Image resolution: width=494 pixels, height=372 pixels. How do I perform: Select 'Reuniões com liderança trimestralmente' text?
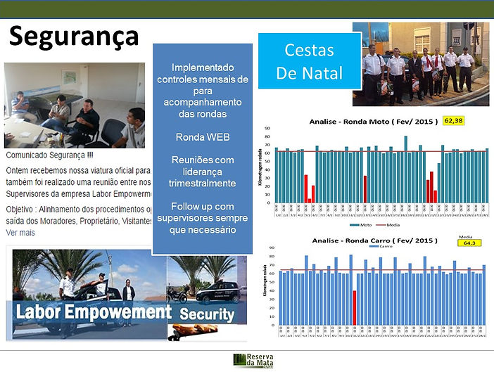coord(203,172)
